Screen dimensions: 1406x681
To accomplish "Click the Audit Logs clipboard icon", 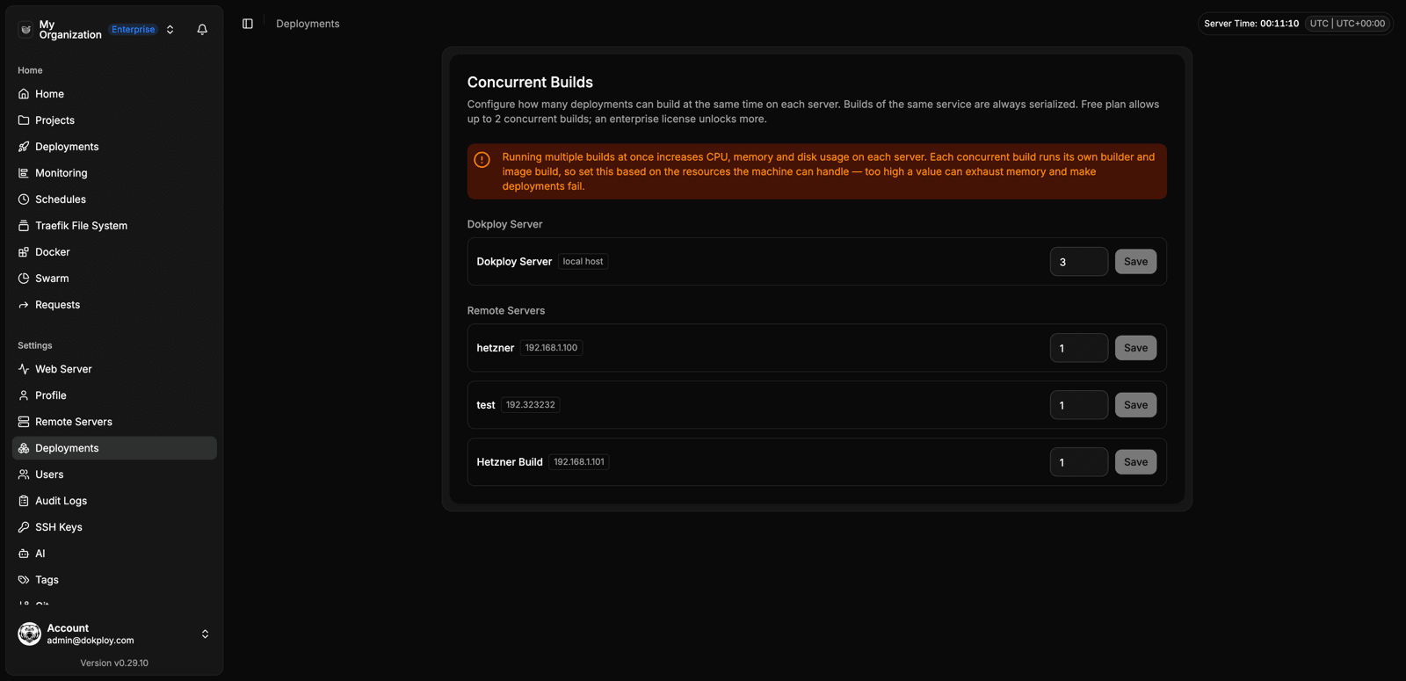I will 24,501.
